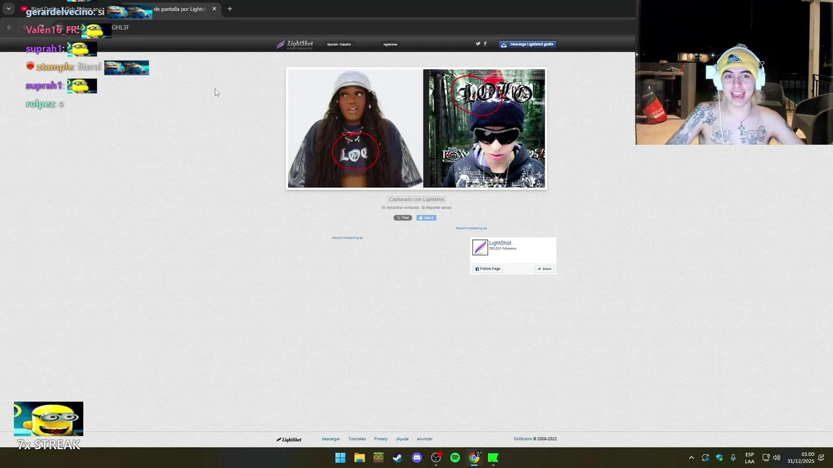Click Follow Page button
833x468 pixels.
(488, 268)
